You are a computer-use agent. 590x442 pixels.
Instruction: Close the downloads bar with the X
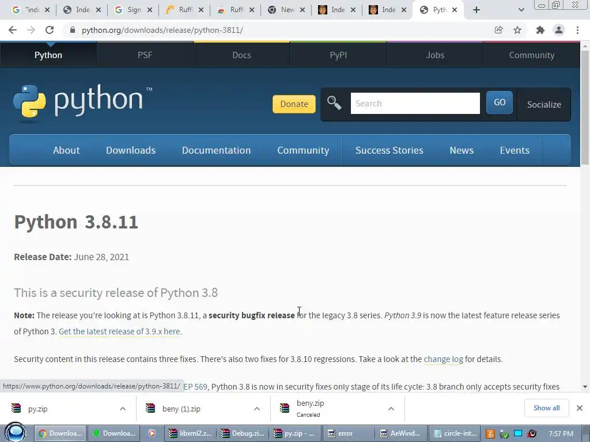coord(580,408)
